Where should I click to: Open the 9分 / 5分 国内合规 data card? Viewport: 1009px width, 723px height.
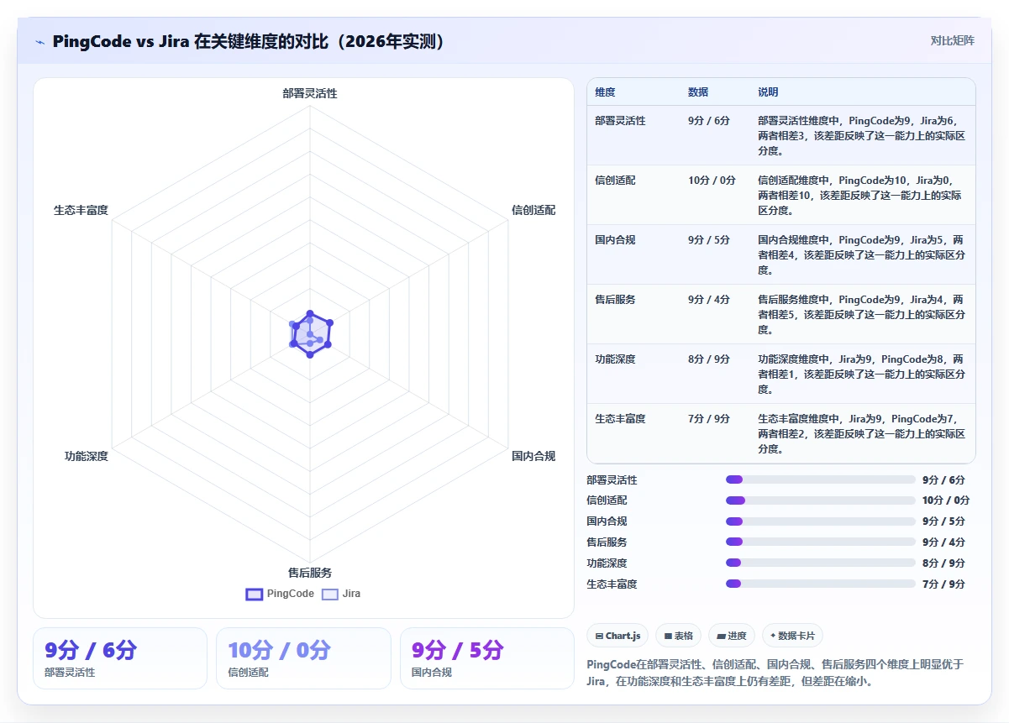pos(487,658)
